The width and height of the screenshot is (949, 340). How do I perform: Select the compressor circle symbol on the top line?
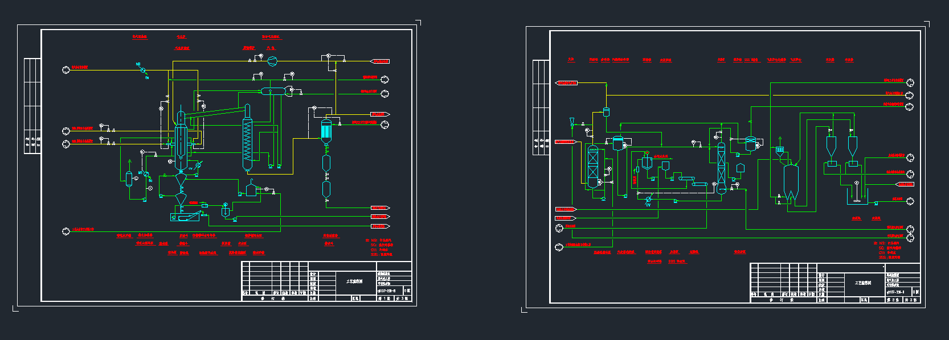pos(272,61)
